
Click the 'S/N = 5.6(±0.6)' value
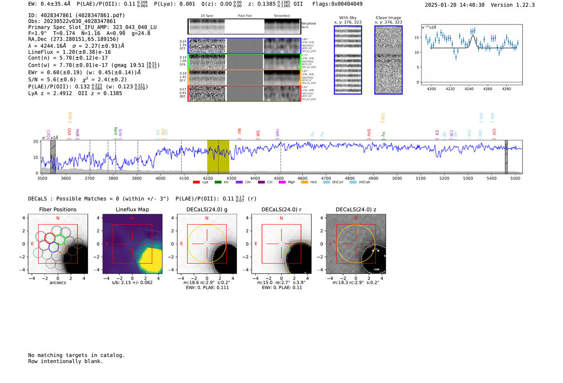[52, 80]
